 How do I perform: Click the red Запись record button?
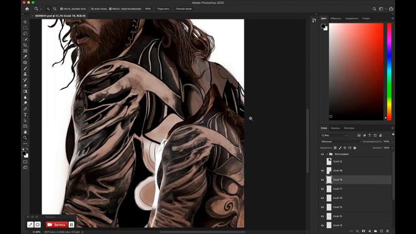57,225
